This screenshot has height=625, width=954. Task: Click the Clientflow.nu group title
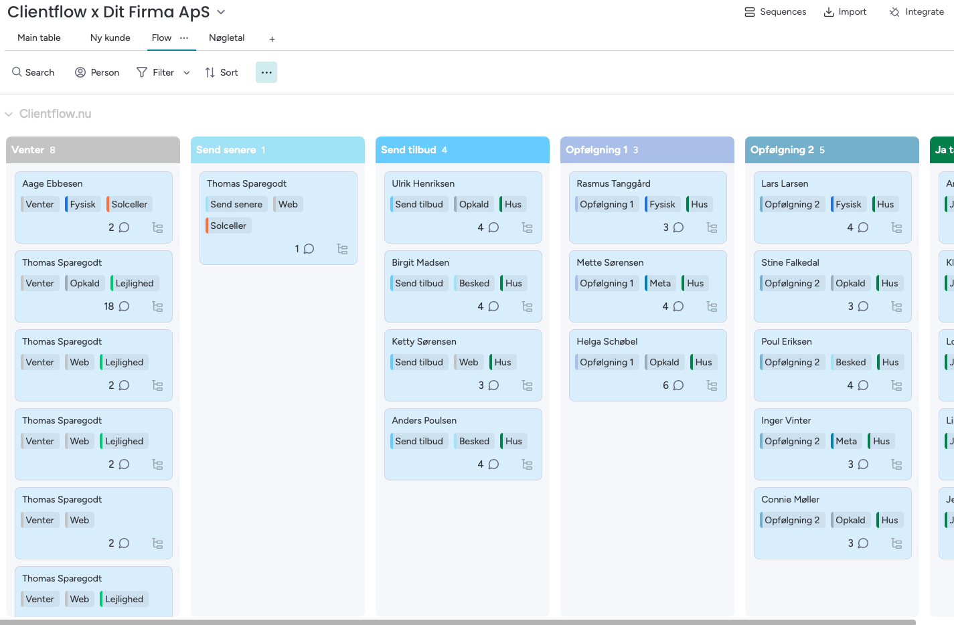56,114
